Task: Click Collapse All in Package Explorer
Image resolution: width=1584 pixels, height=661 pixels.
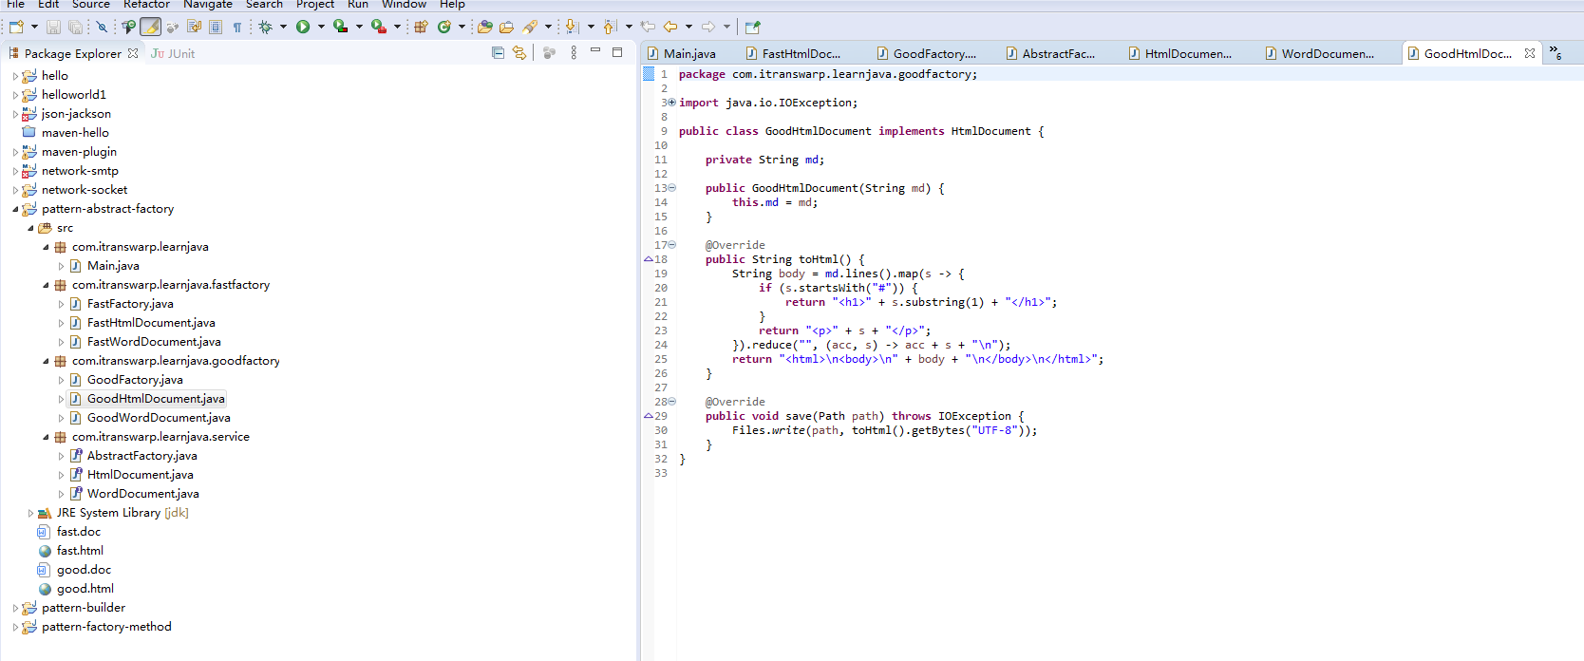Action: pos(498,53)
